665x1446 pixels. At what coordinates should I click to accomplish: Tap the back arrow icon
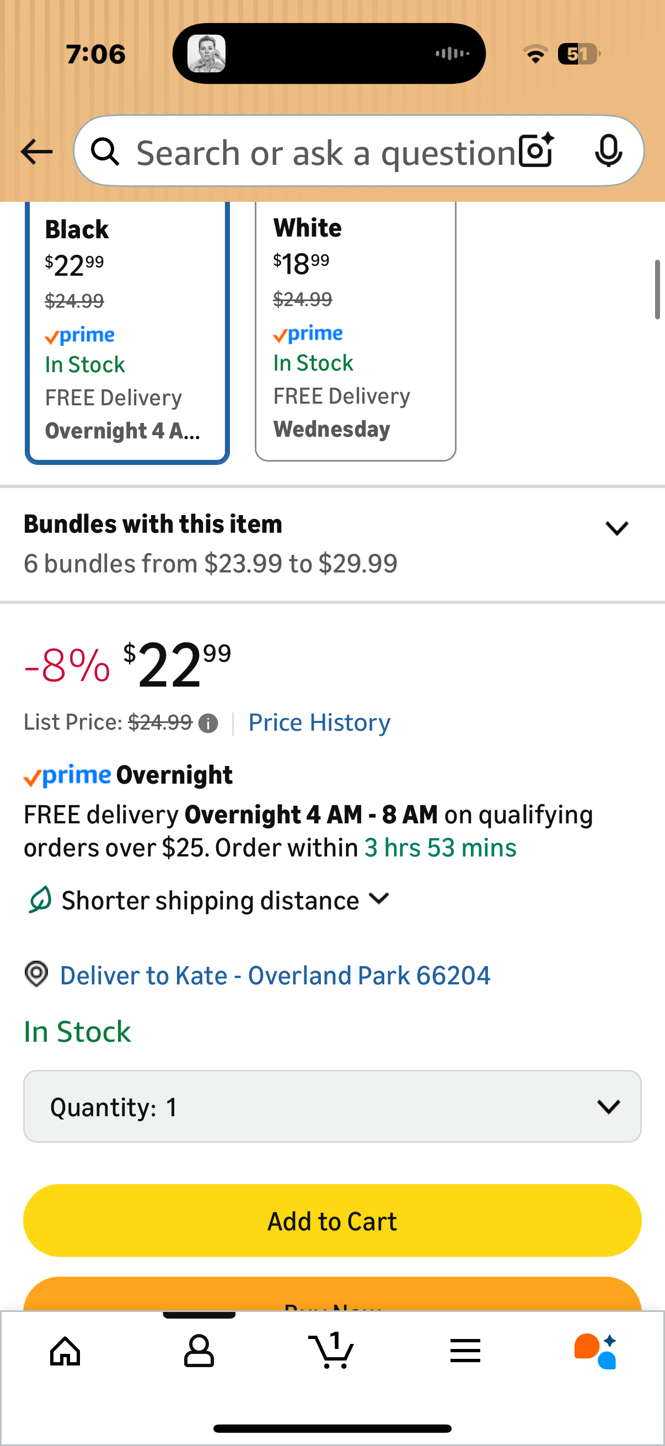coord(36,152)
